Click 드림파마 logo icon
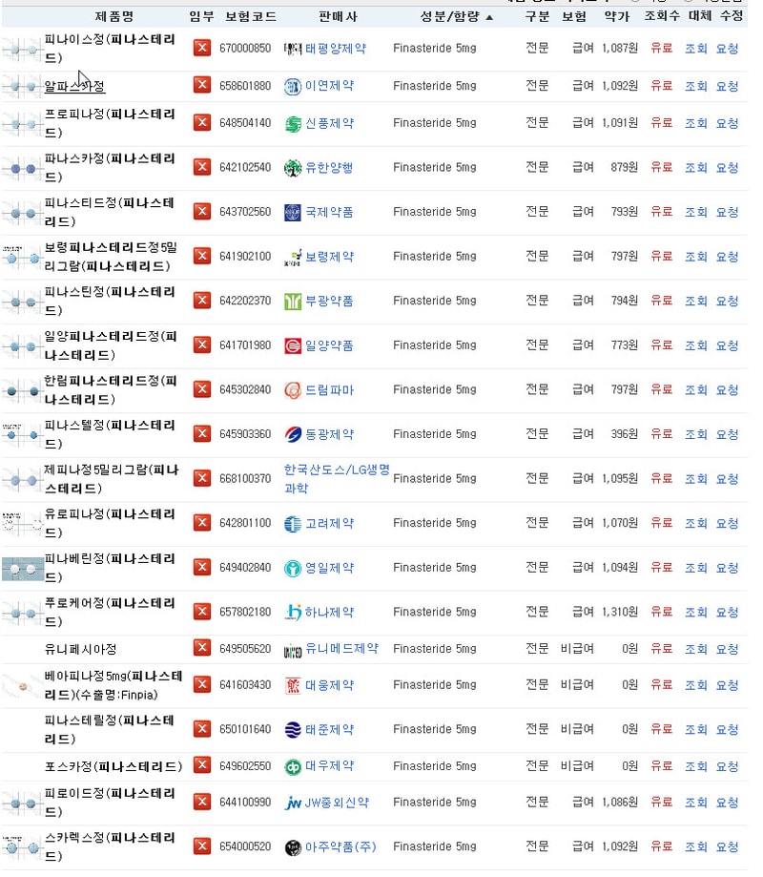The width and height of the screenshot is (763, 877). coord(293,390)
